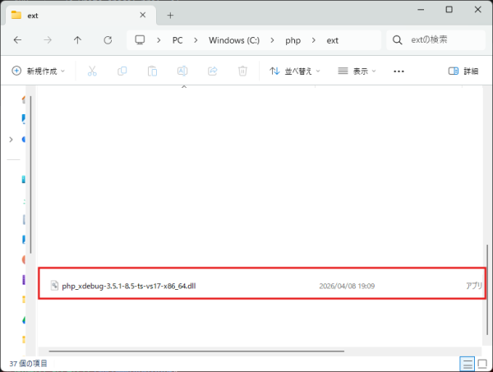
Task: Expand chevron after php in address bar
Action: (314, 40)
